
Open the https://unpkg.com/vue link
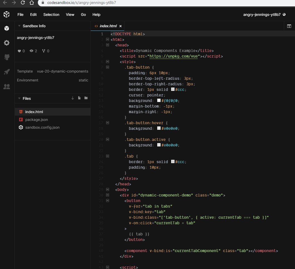coord(173,56)
